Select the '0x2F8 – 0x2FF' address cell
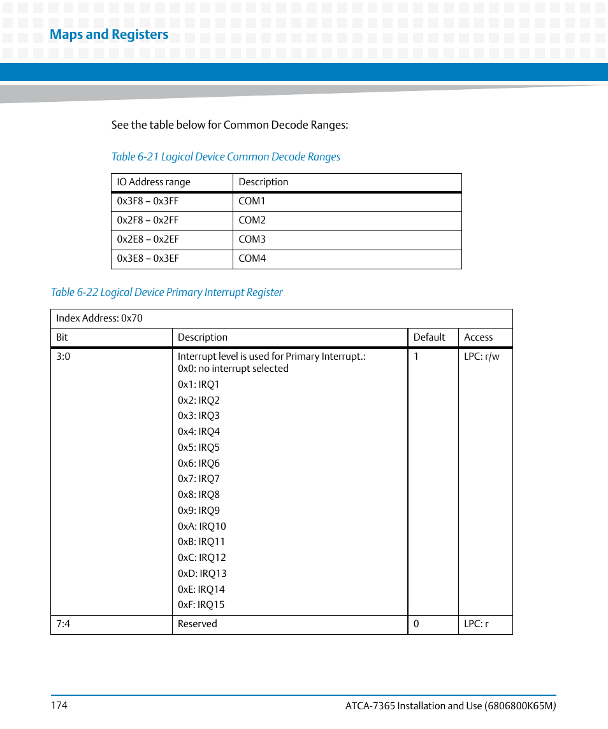The image size is (608, 729). pyautogui.click(x=172, y=221)
